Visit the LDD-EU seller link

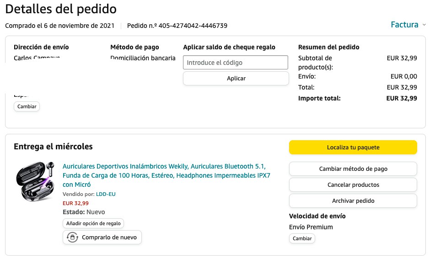click(x=106, y=194)
